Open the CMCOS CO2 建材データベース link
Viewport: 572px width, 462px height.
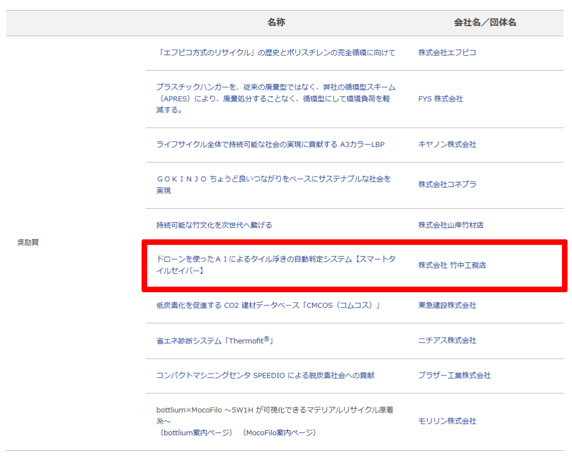(268, 305)
